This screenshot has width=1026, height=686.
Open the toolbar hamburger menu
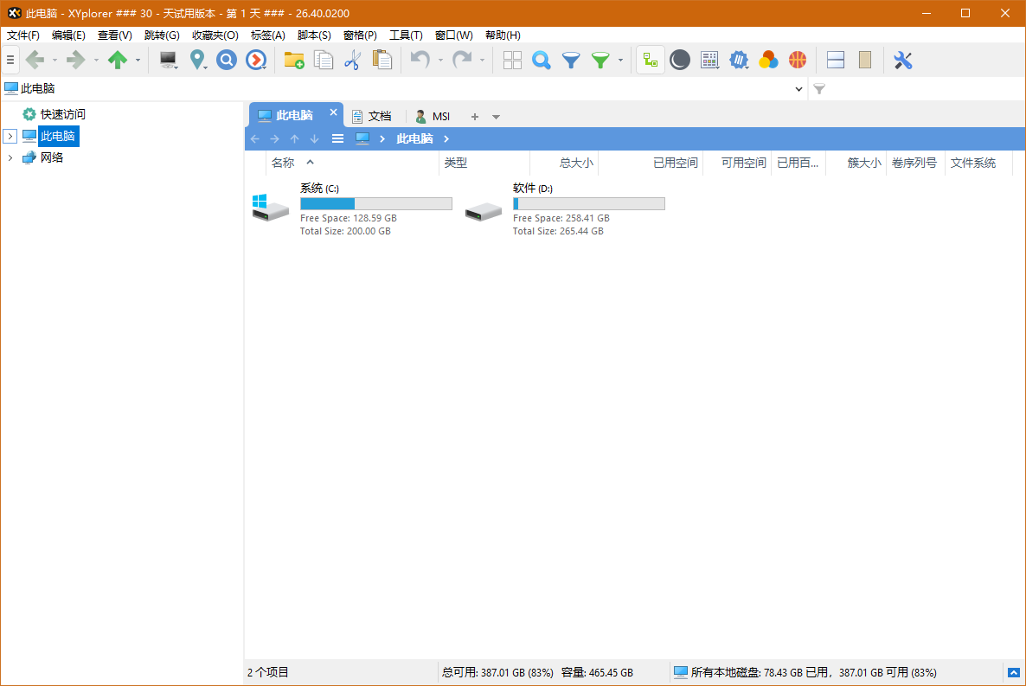[10, 61]
